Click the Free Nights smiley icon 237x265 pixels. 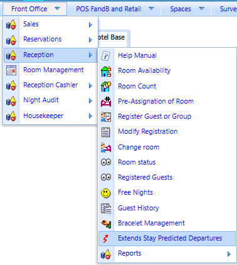tap(106, 193)
